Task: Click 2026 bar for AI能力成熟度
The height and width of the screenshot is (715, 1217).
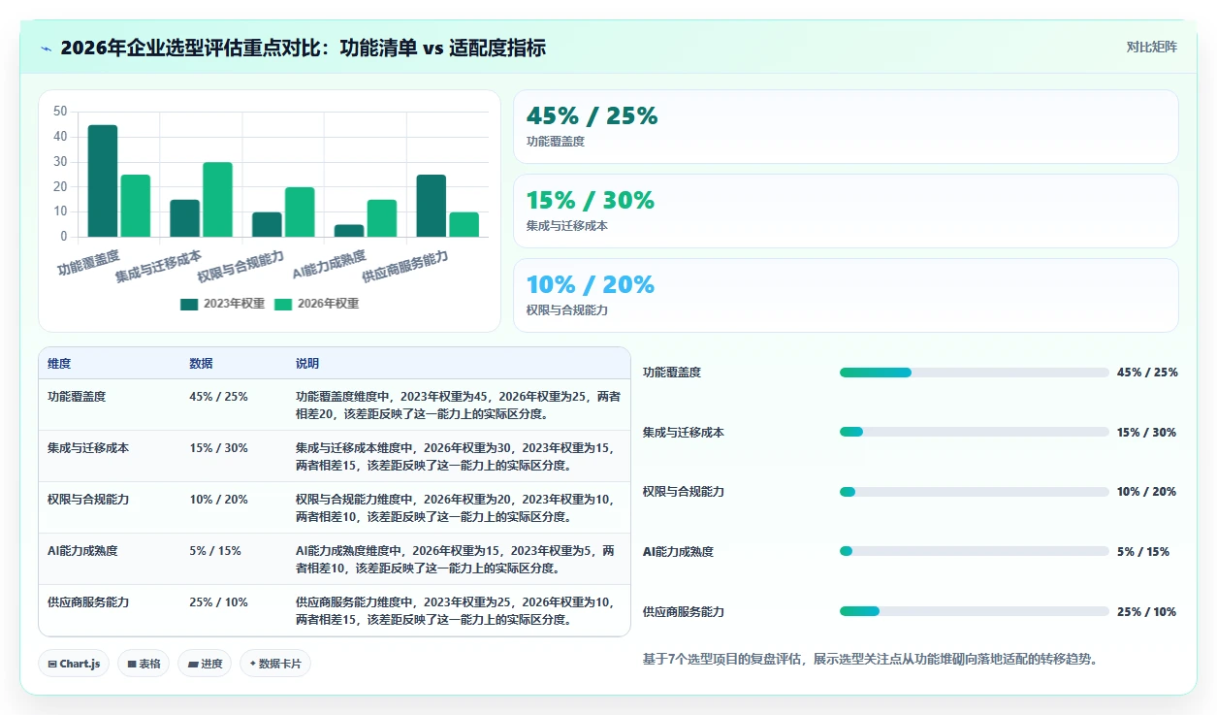Action: [382, 218]
